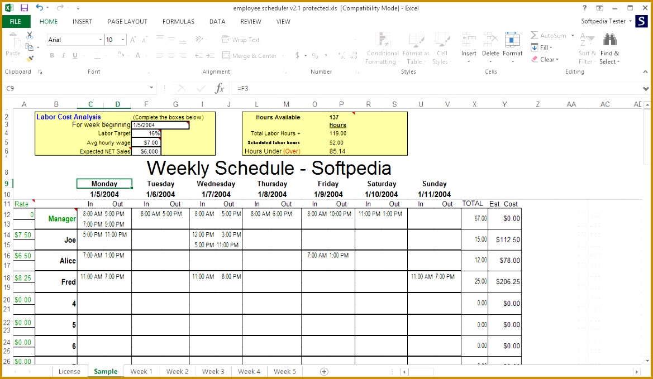Viewport: 653px width, 379px height.
Task: Click Find & Select binoculars icon
Action: point(609,40)
